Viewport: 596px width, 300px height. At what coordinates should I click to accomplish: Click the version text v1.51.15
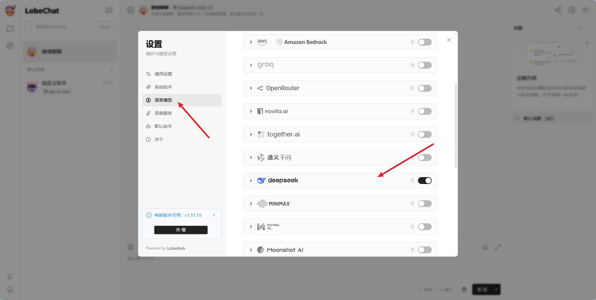[193, 215]
